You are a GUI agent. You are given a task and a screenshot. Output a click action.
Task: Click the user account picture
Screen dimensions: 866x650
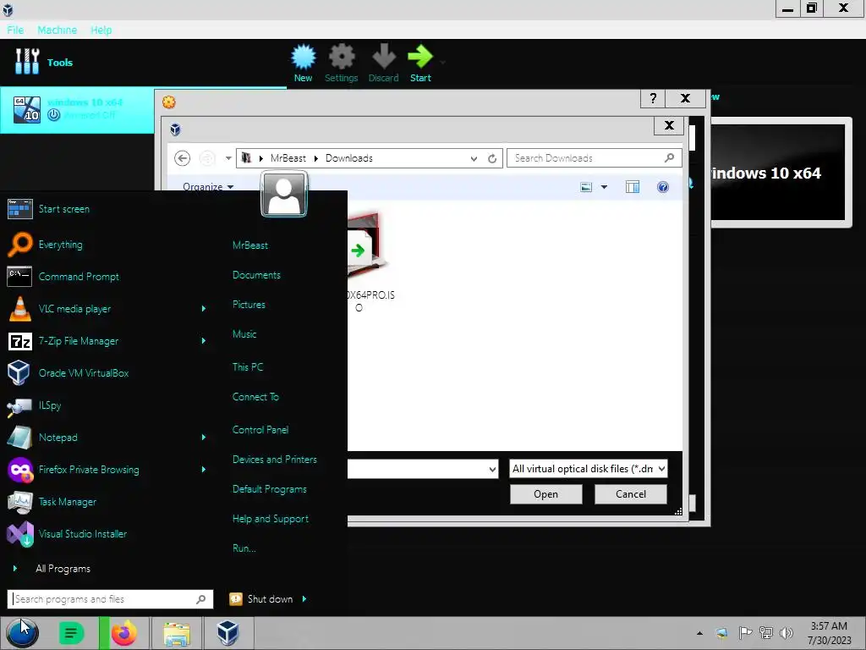coord(284,194)
